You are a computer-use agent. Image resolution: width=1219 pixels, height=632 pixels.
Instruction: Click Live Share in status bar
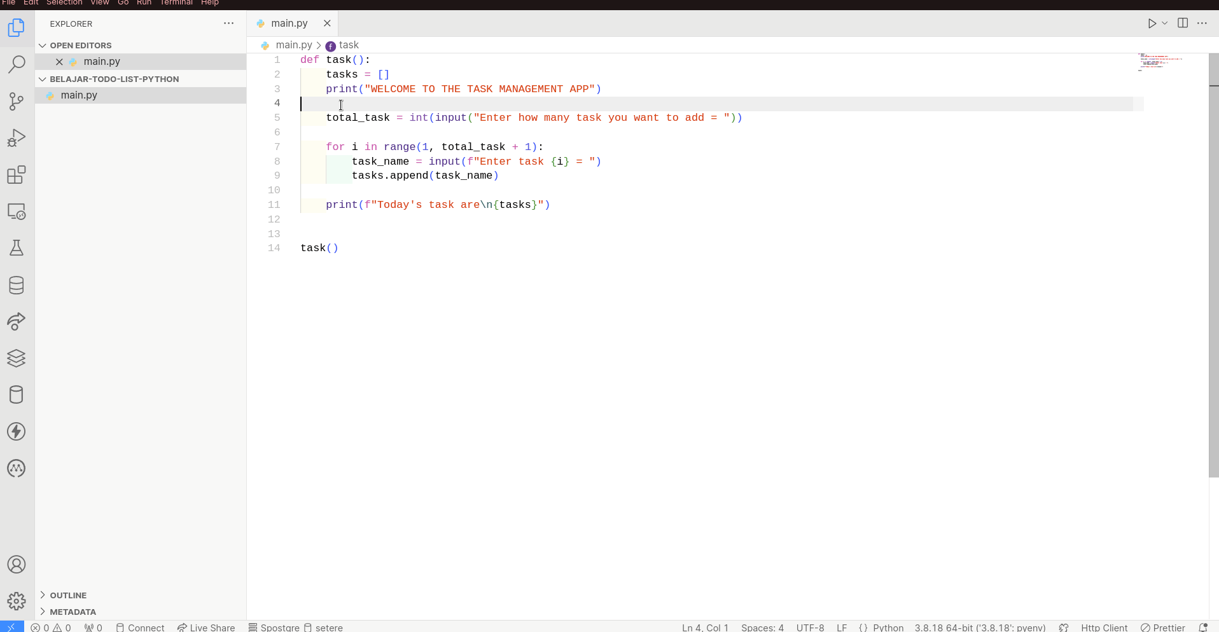click(206, 627)
